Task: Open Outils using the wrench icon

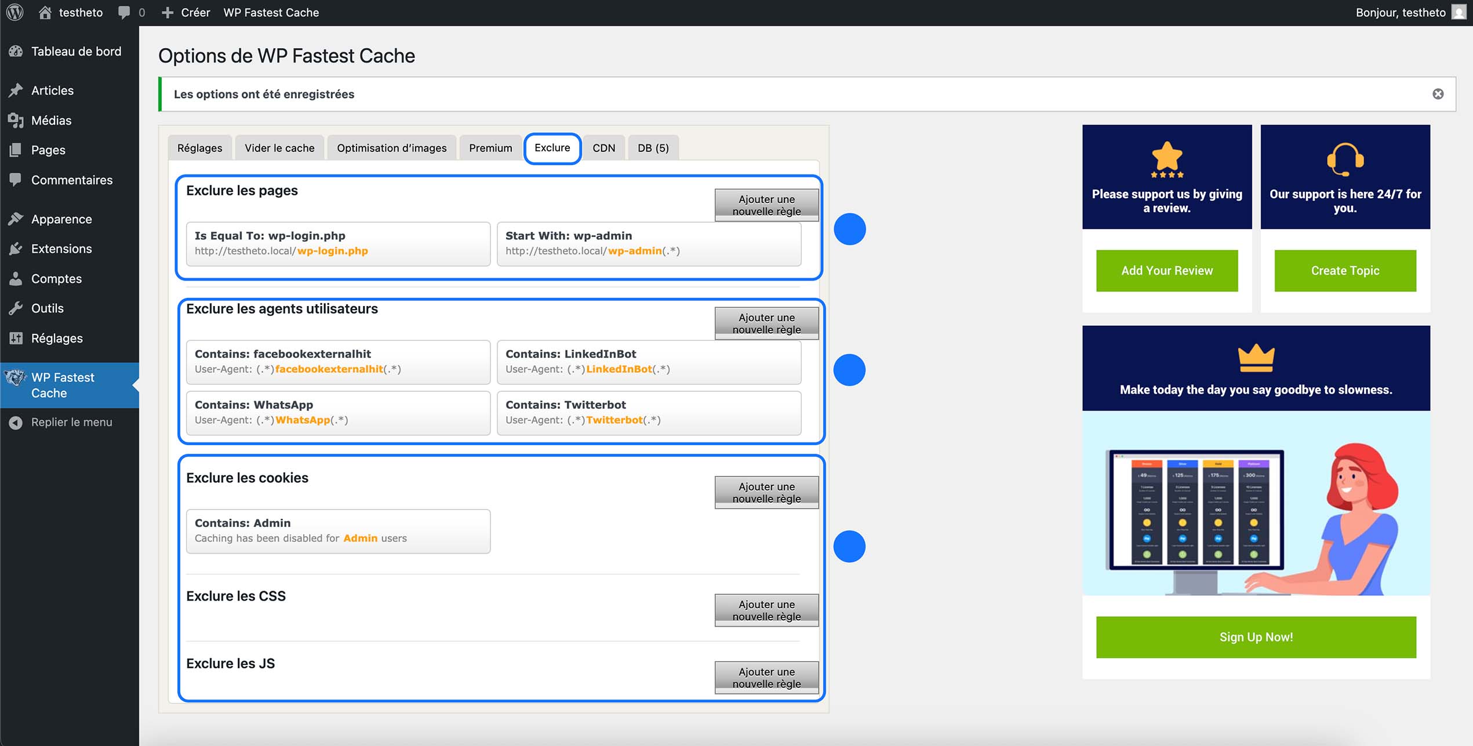Action: (x=16, y=308)
